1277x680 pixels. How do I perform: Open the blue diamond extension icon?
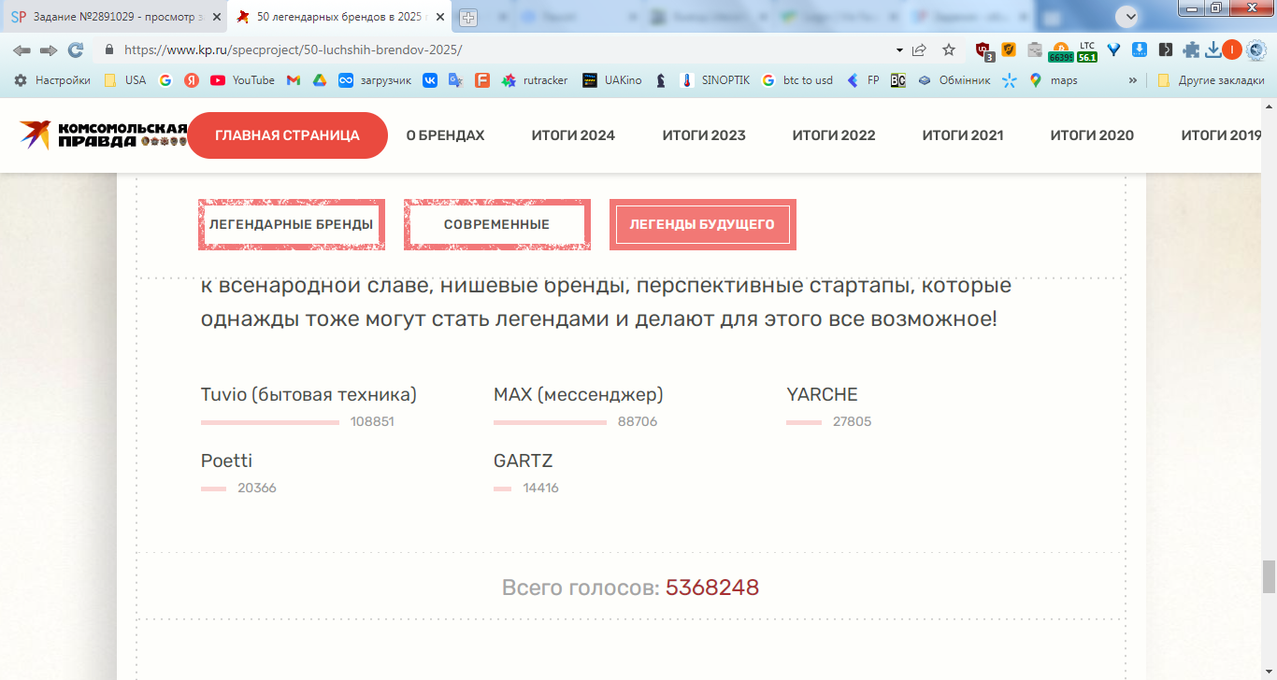[x=1113, y=50]
